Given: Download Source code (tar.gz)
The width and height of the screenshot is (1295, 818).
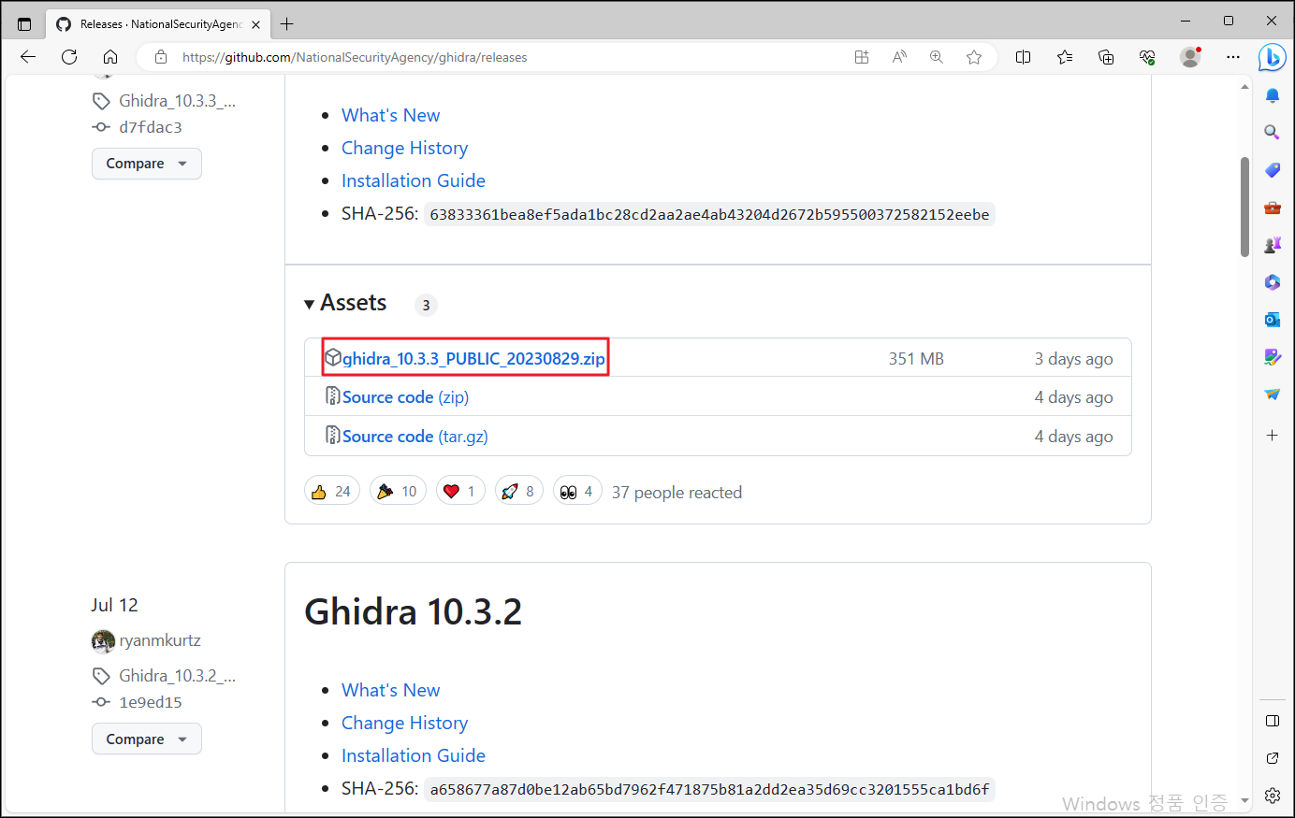Looking at the screenshot, I should tap(415, 437).
